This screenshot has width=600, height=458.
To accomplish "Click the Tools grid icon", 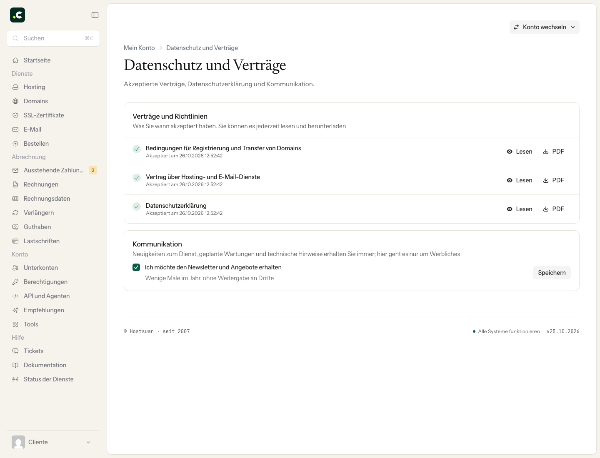I will [15, 324].
